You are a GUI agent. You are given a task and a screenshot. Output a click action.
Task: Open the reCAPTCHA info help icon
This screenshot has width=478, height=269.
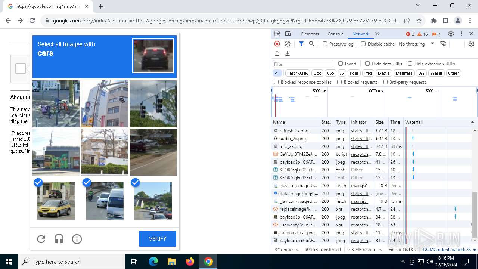77,239
